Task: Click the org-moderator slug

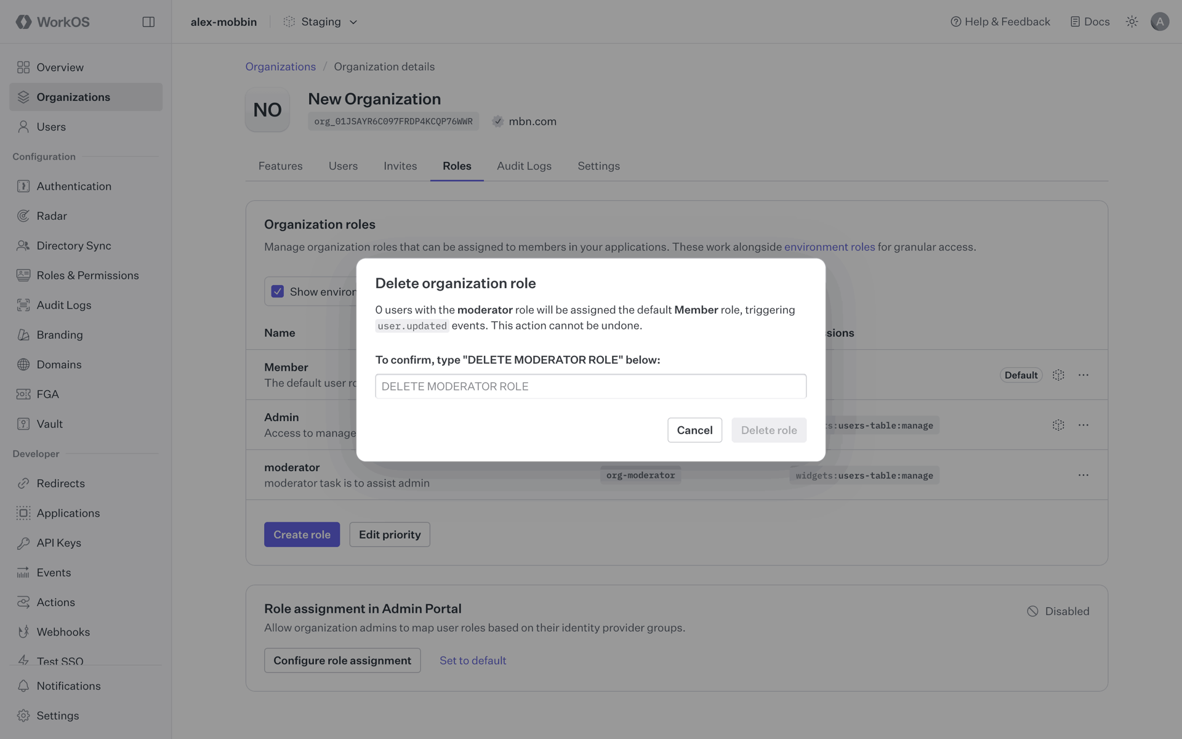Action: point(640,475)
